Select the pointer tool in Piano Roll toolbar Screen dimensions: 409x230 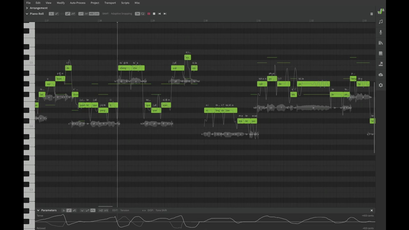[51, 14]
